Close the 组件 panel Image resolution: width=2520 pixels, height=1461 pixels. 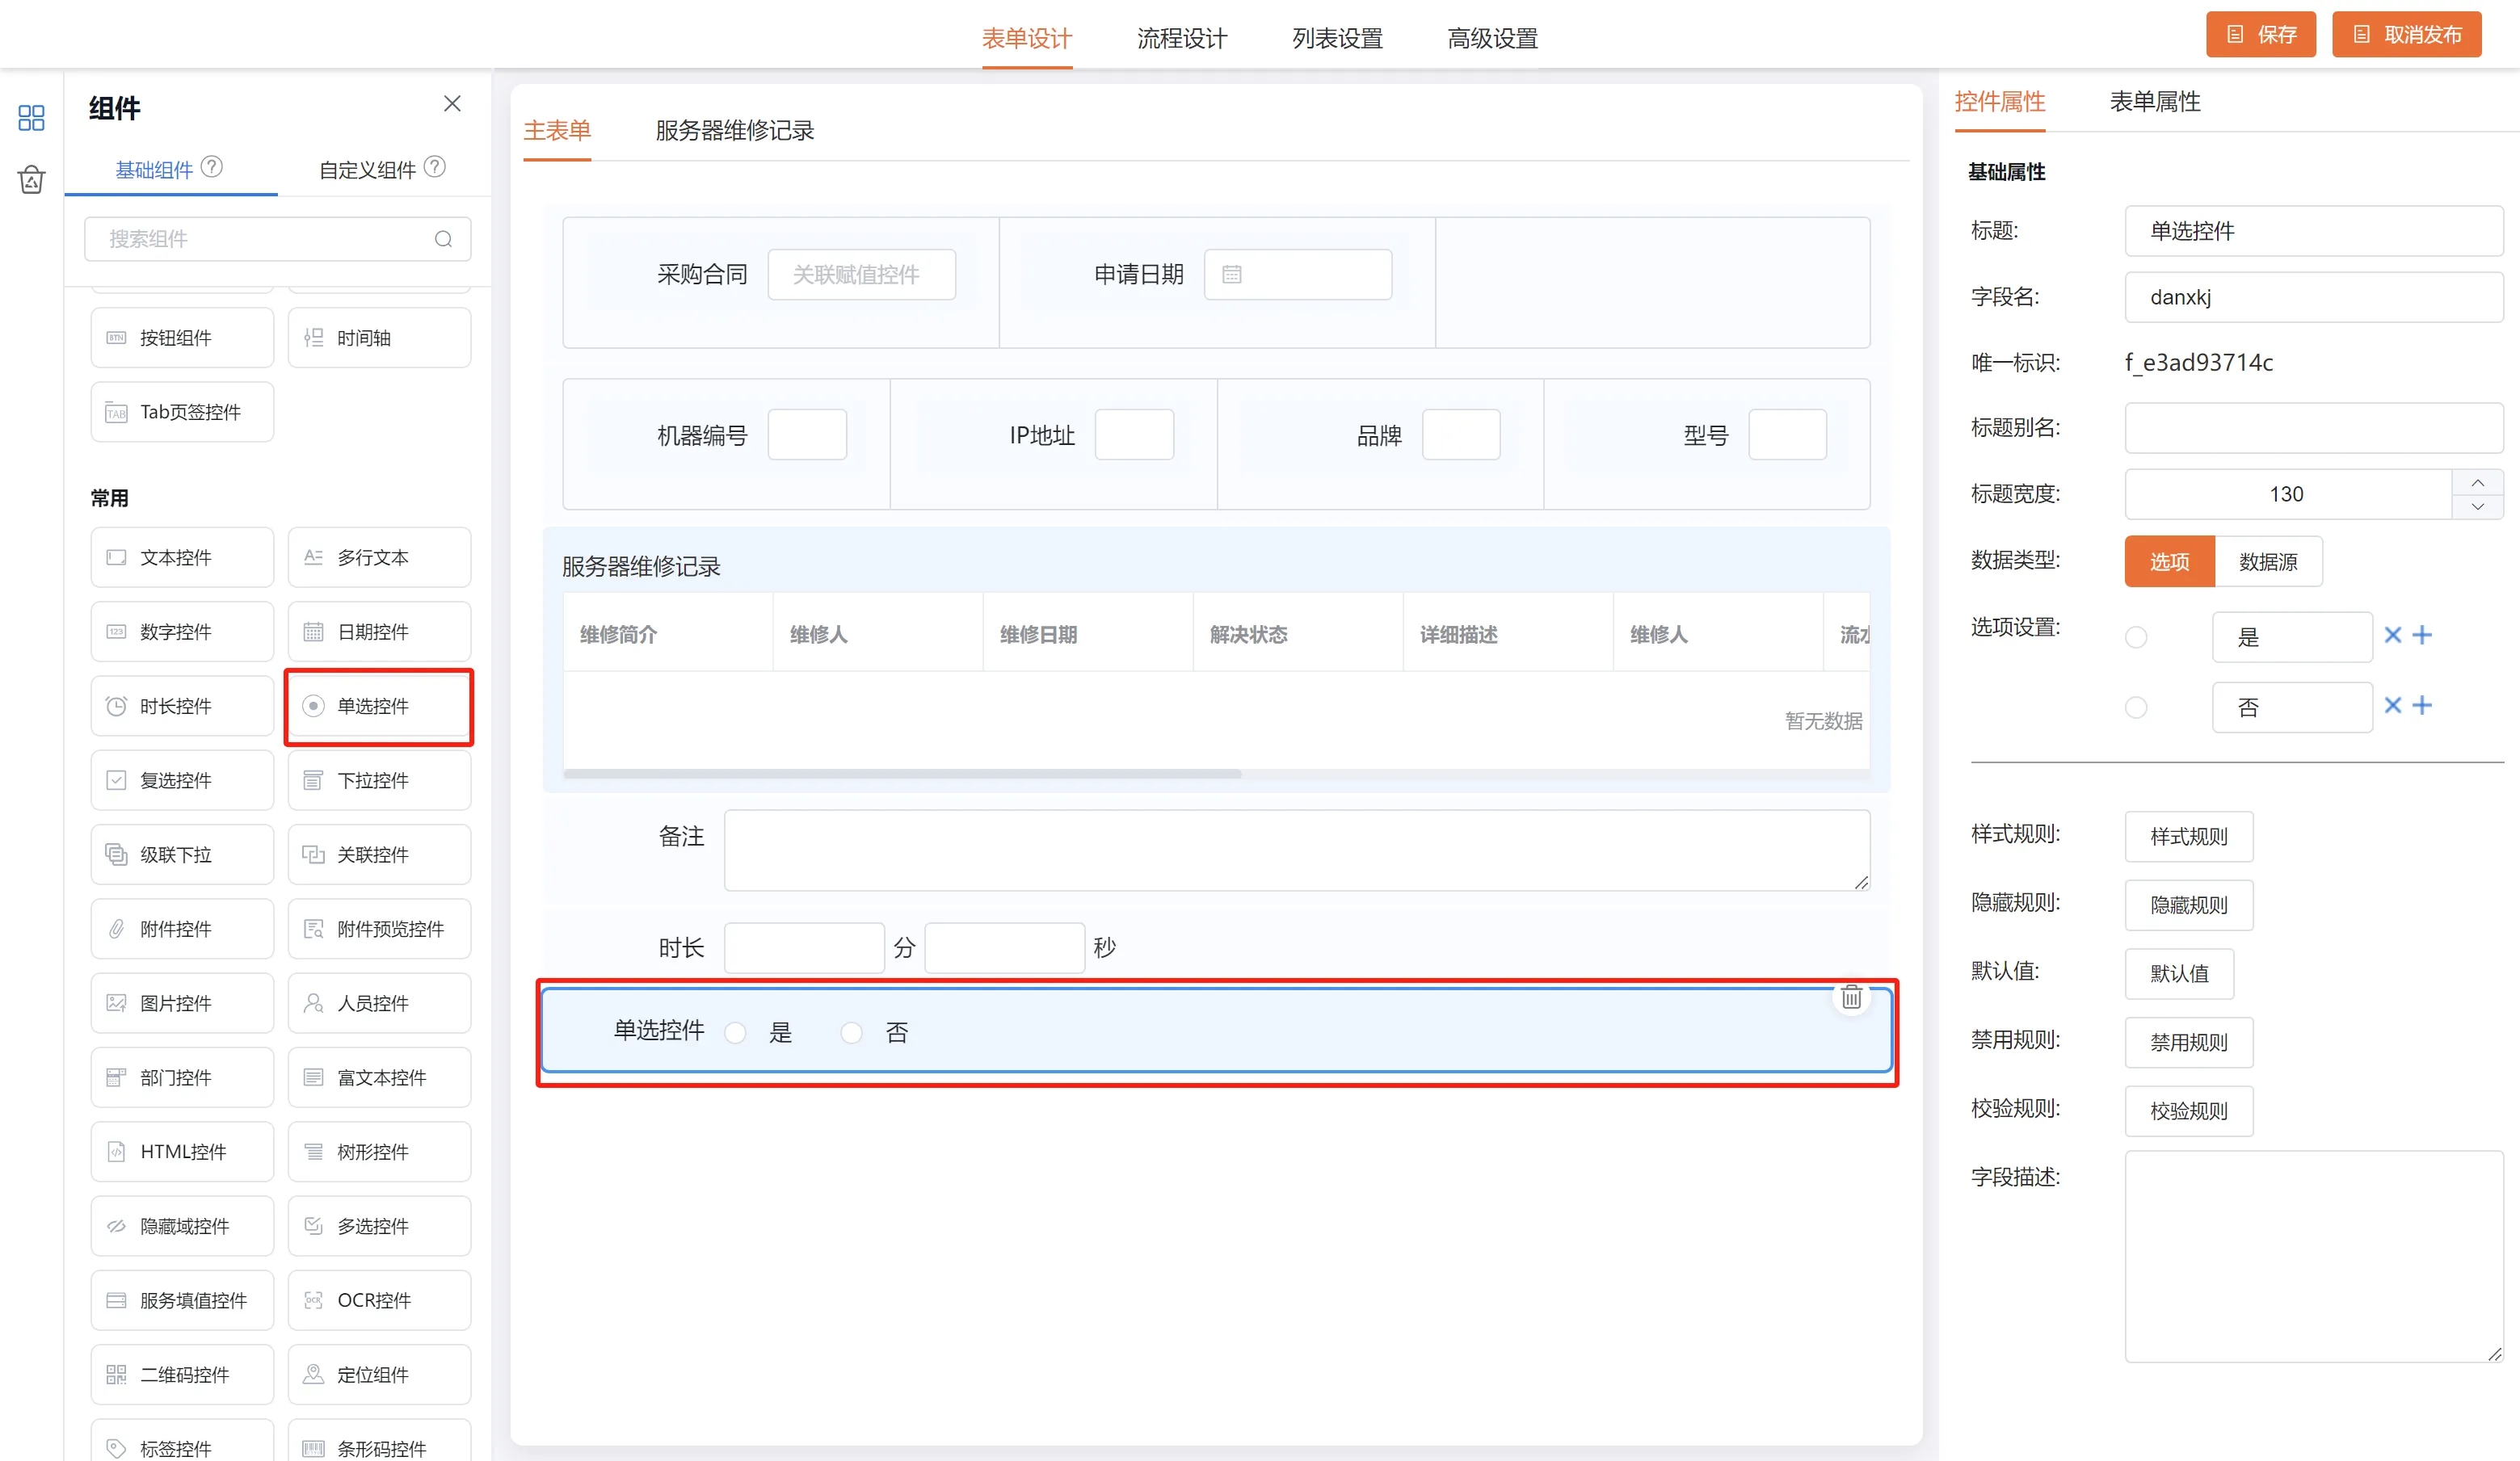tap(452, 104)
